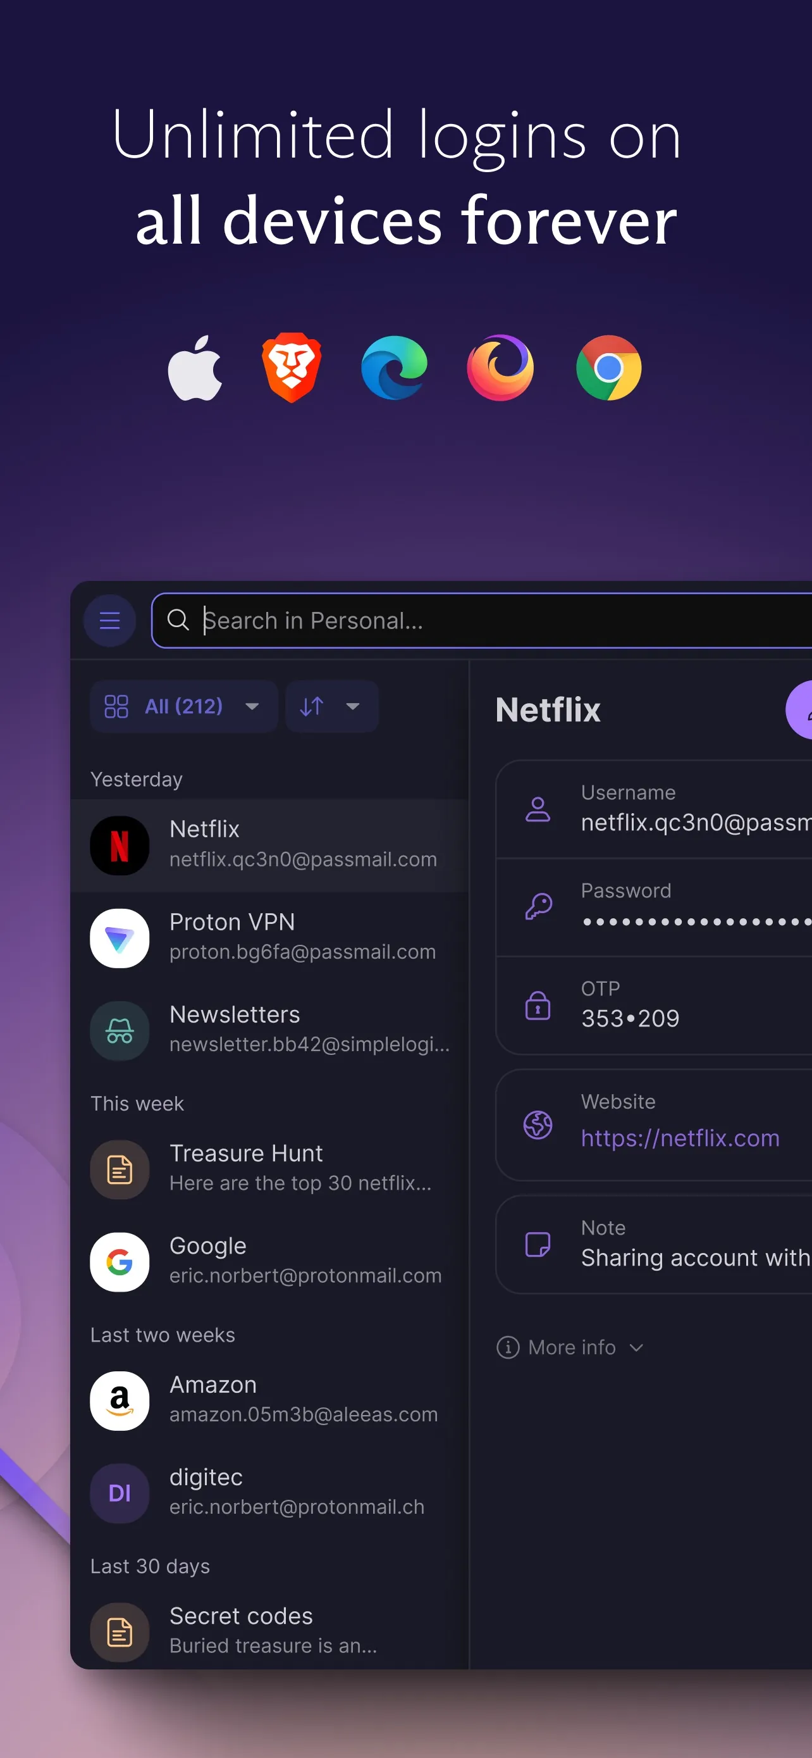Screen dimensions: 812x1758
Task: Open the Treasure Hunt note
Action: point(269,1169)
